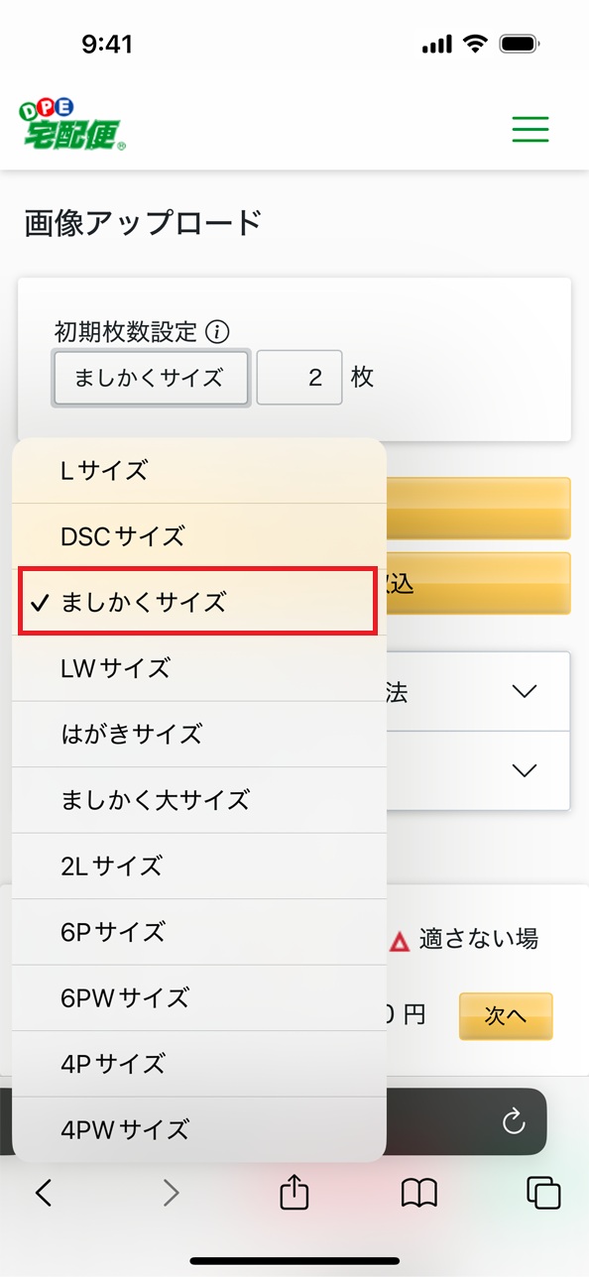589x1277 pixels.
Task: Tap the Safari share icon
Action: click(x=294, y=1191)
